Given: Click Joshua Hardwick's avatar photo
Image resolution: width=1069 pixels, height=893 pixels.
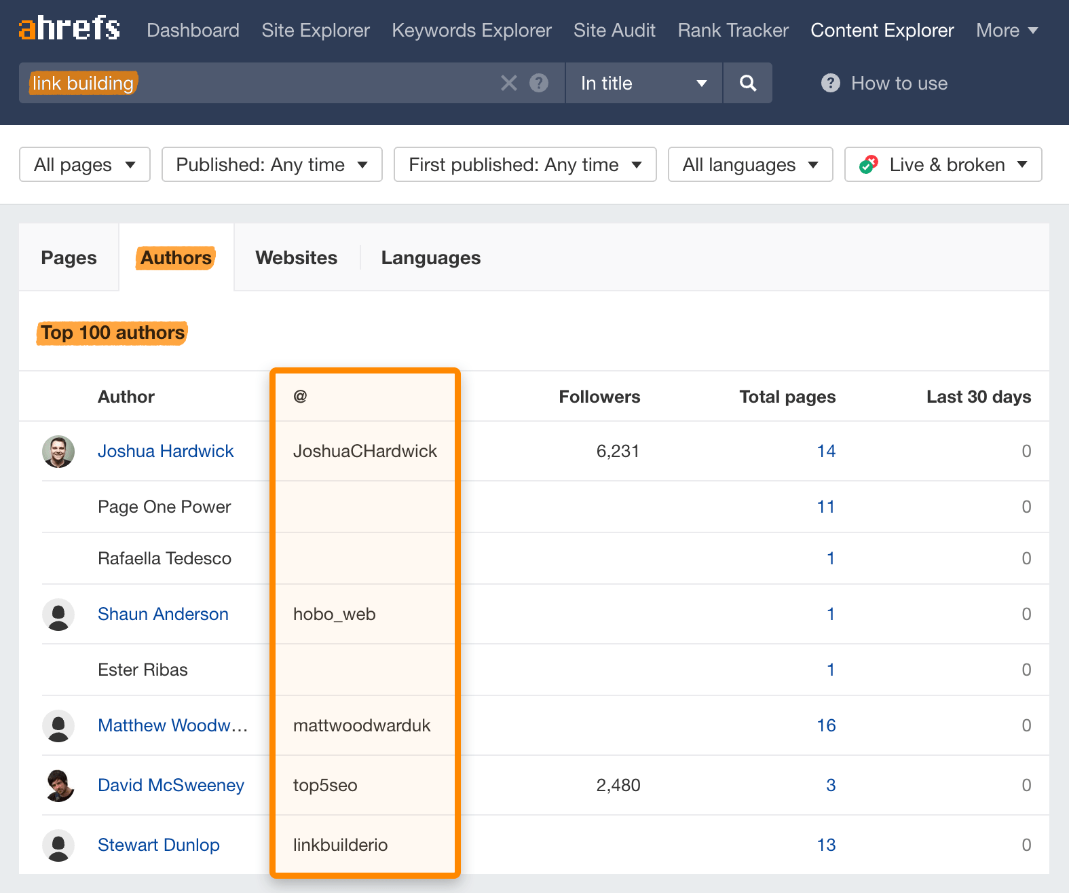Looking at the screenshot, I should click(x=58, y=452).
